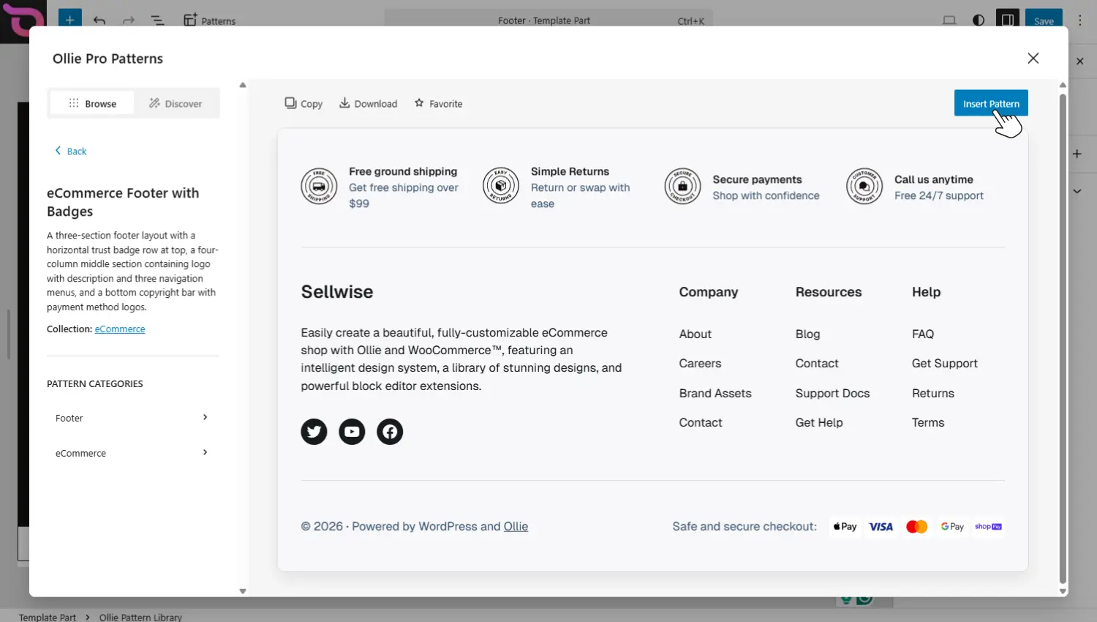Go Back to the pattern list
This screenshot has width=1097, height=622.
coord(70,151)
